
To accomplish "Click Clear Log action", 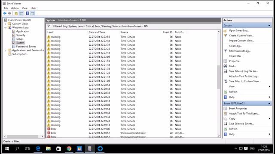I will click(x=235, y=46).
